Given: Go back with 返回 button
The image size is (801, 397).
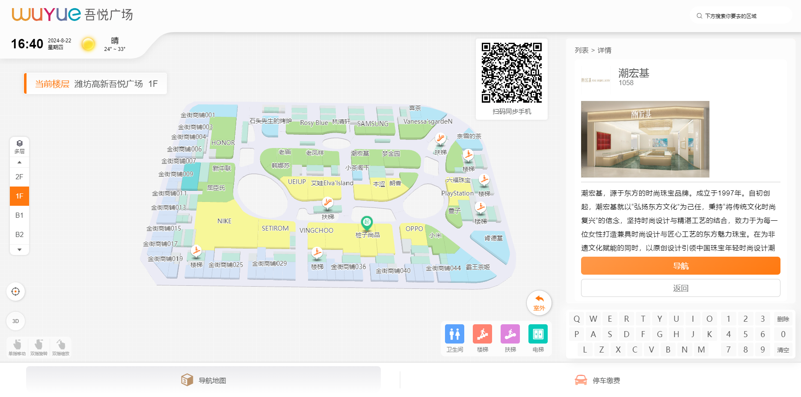Looking at the screenshot, I should pos(680,288).
